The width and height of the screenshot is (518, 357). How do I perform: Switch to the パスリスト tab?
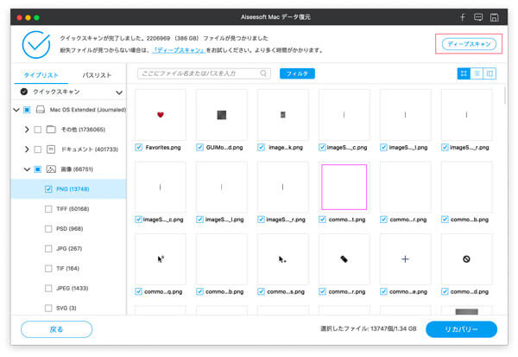click(x=97, y=75)
